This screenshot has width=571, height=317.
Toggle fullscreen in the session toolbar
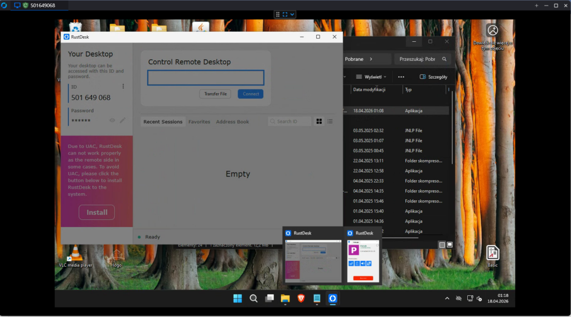285,14
